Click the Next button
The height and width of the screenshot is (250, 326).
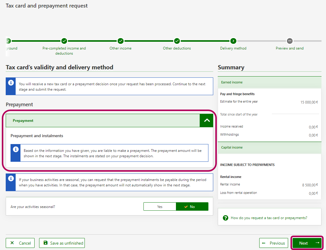click(x=307, y=243)
